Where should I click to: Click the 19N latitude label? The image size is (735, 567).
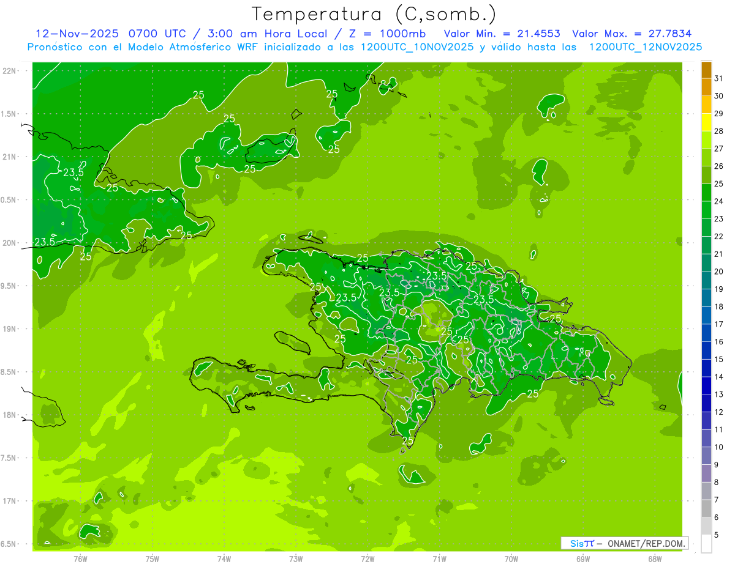pos(9,329)
